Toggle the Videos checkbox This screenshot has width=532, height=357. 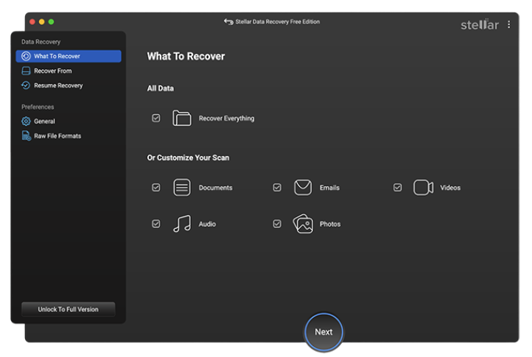(x=398, y=188)
